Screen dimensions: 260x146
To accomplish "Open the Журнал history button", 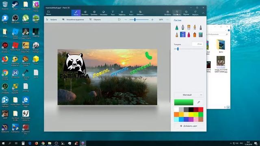I will pos(186,13).
